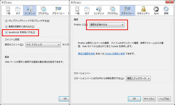Screen dimensions: 175x105
Task: Click text about Web ページの表示に使用する言語
Action: coord(34,62)
